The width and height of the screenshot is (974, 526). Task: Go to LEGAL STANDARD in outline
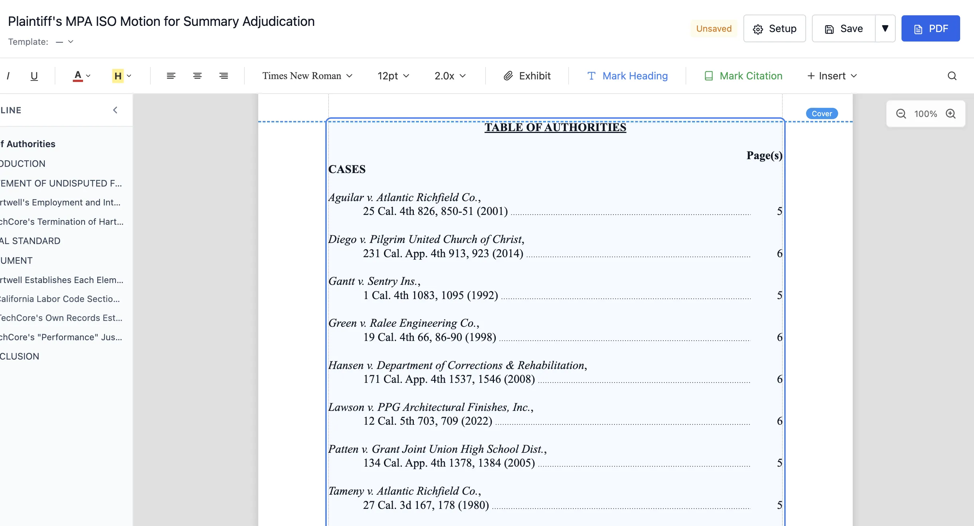click(x=30, y=241)
